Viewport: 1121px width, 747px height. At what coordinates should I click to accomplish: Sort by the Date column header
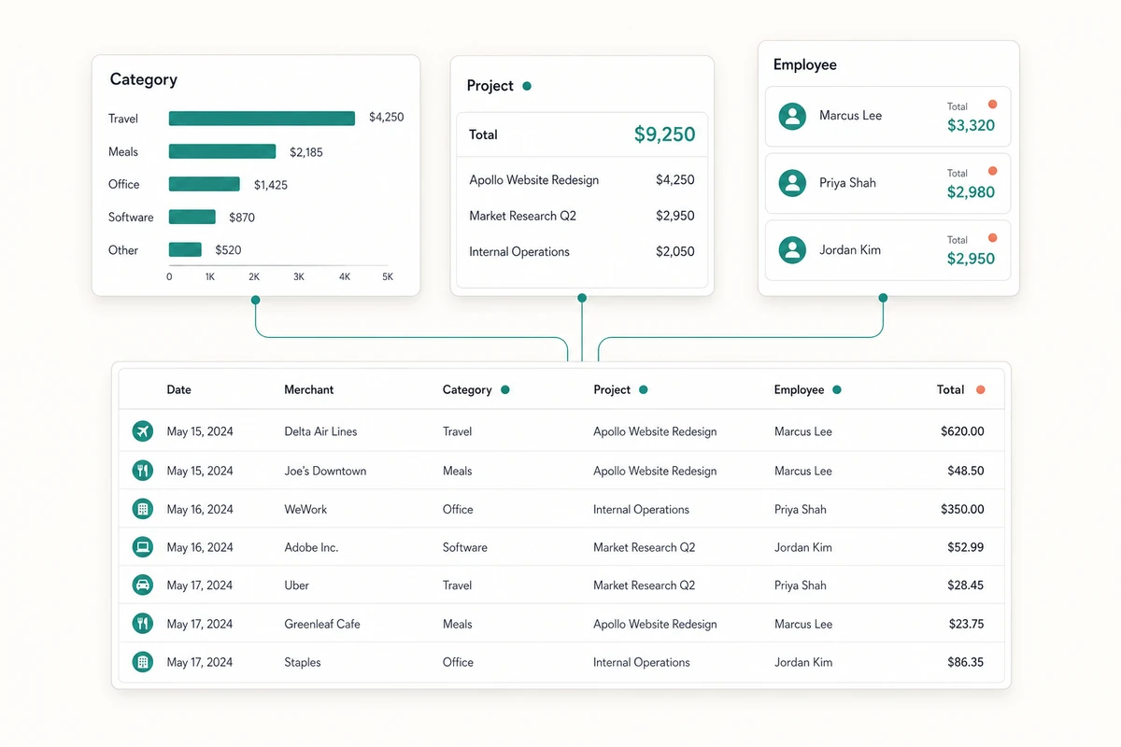[178, 389]
